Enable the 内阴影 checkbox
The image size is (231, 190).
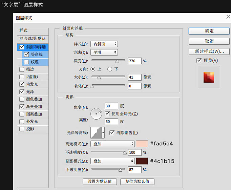point(22,77)
